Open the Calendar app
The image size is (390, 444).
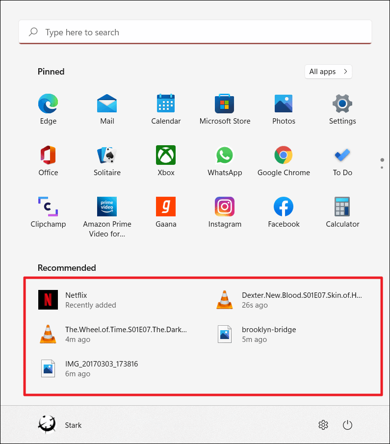coord(166,109)
